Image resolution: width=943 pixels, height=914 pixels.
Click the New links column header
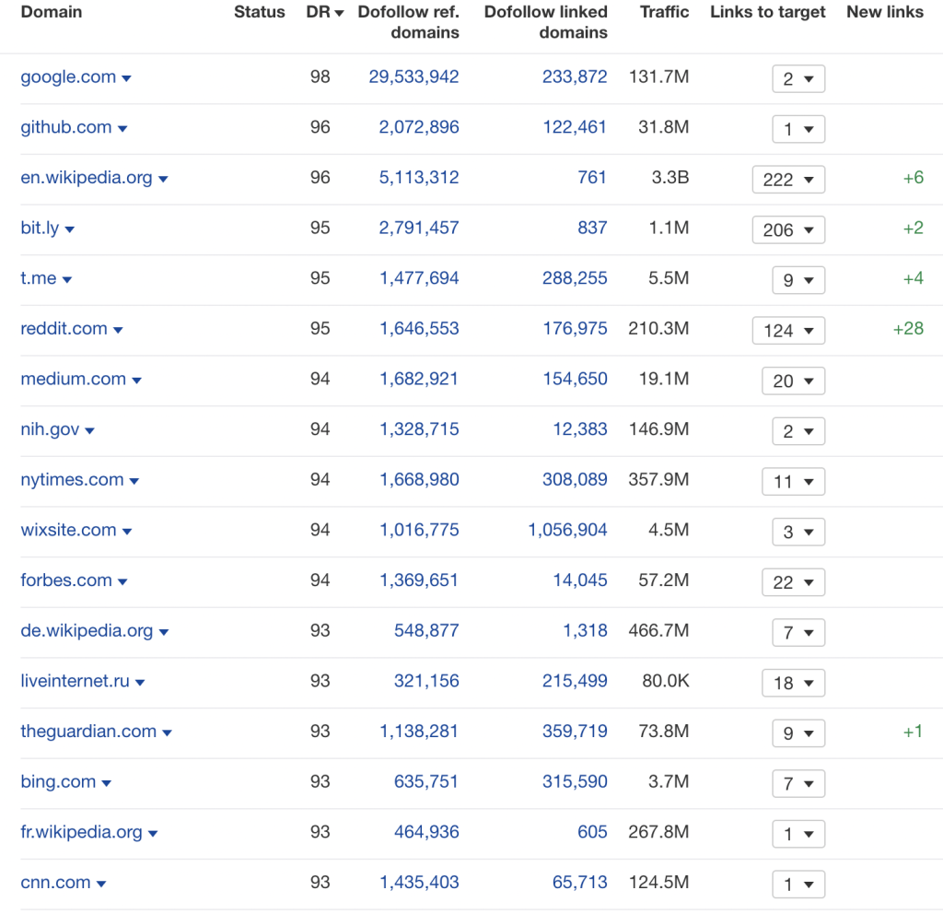pyautogui.click(x=885, y=12)
